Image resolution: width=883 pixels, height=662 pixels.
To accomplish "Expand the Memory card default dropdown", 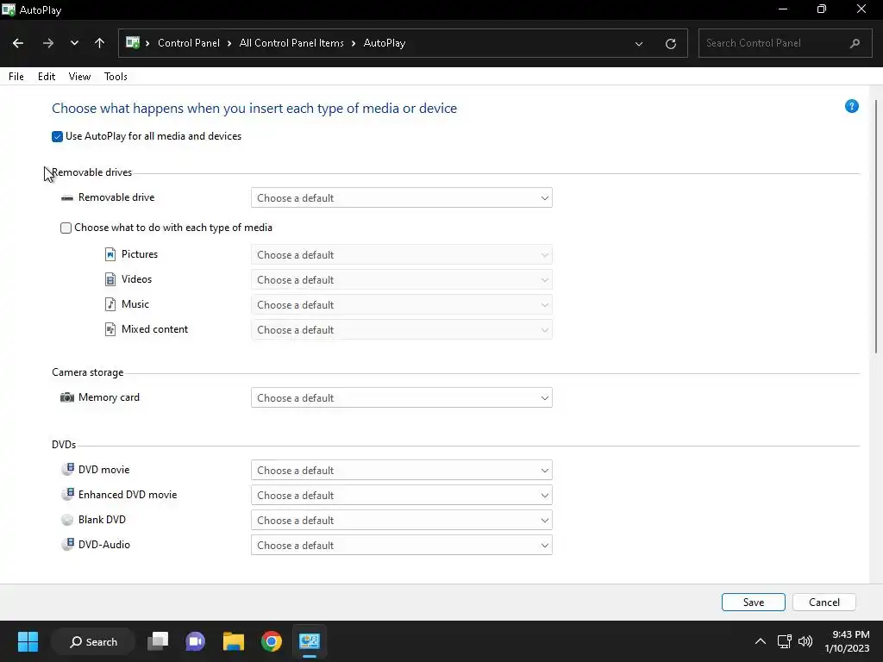I will pos(401,398).
